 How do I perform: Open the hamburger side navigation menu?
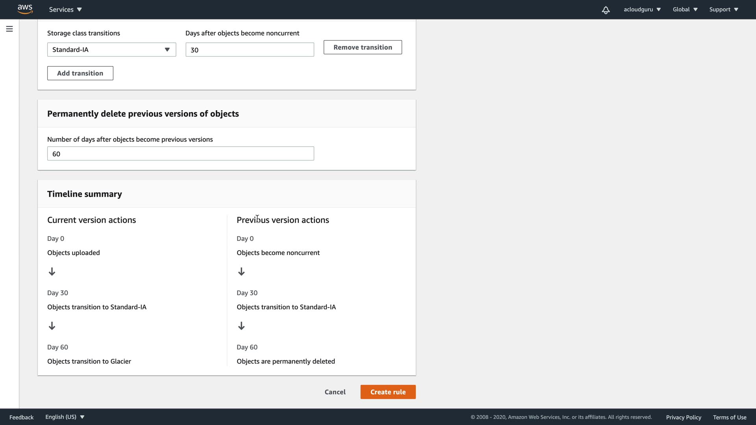coord(9,29)
